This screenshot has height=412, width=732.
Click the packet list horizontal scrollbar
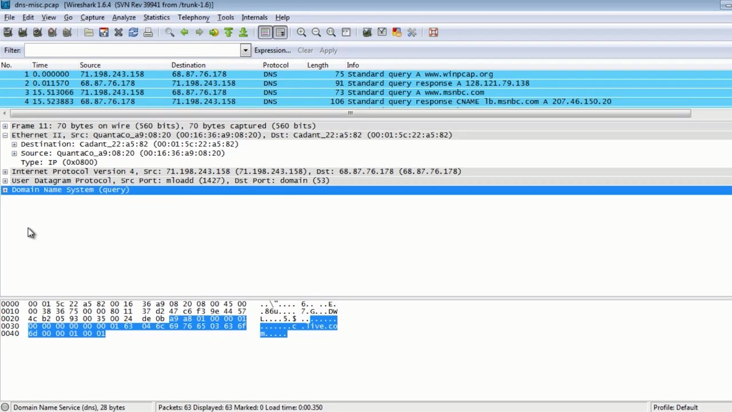coord(349,113)
